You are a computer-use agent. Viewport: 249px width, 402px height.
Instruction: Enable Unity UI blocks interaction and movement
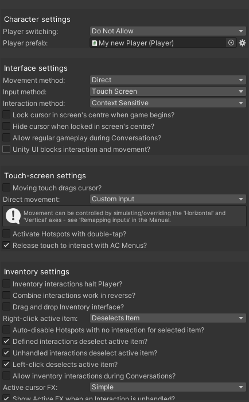(x=6, y=149)
